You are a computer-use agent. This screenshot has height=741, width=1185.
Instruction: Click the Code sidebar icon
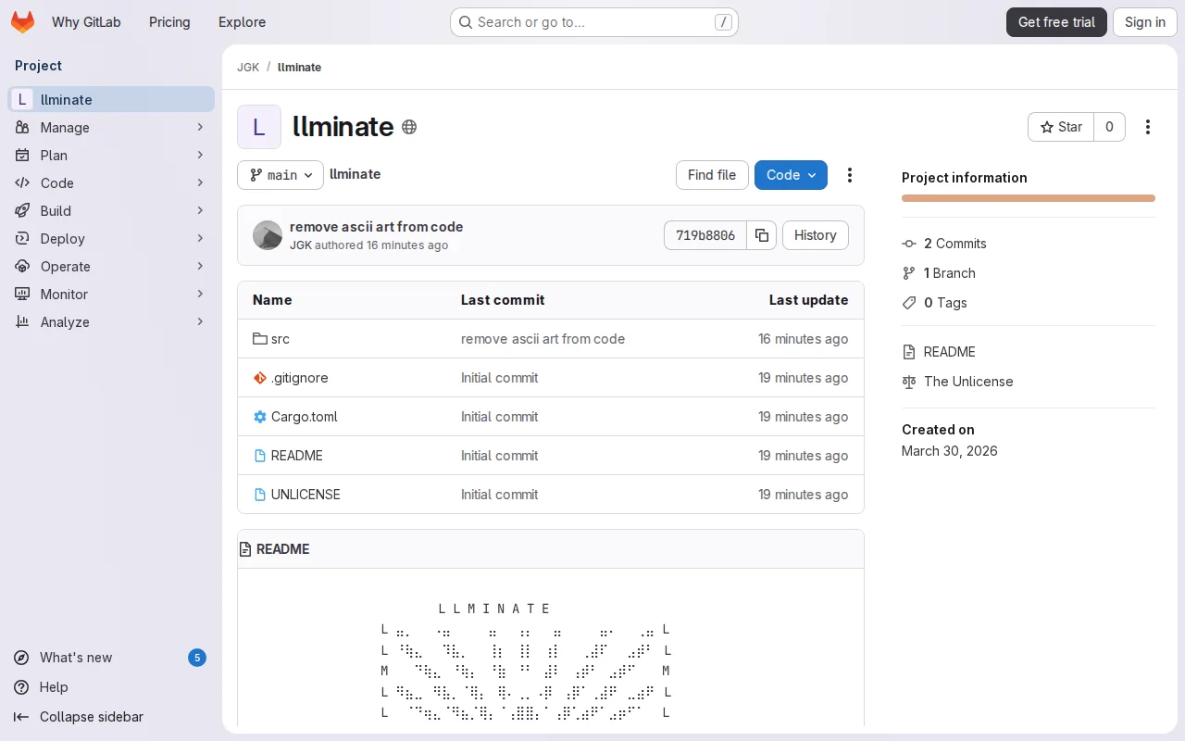tap(22, 182)
